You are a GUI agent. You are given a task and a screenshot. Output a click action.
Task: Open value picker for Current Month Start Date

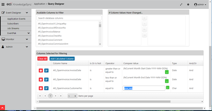pyautogui.click(x=167, y=72)
